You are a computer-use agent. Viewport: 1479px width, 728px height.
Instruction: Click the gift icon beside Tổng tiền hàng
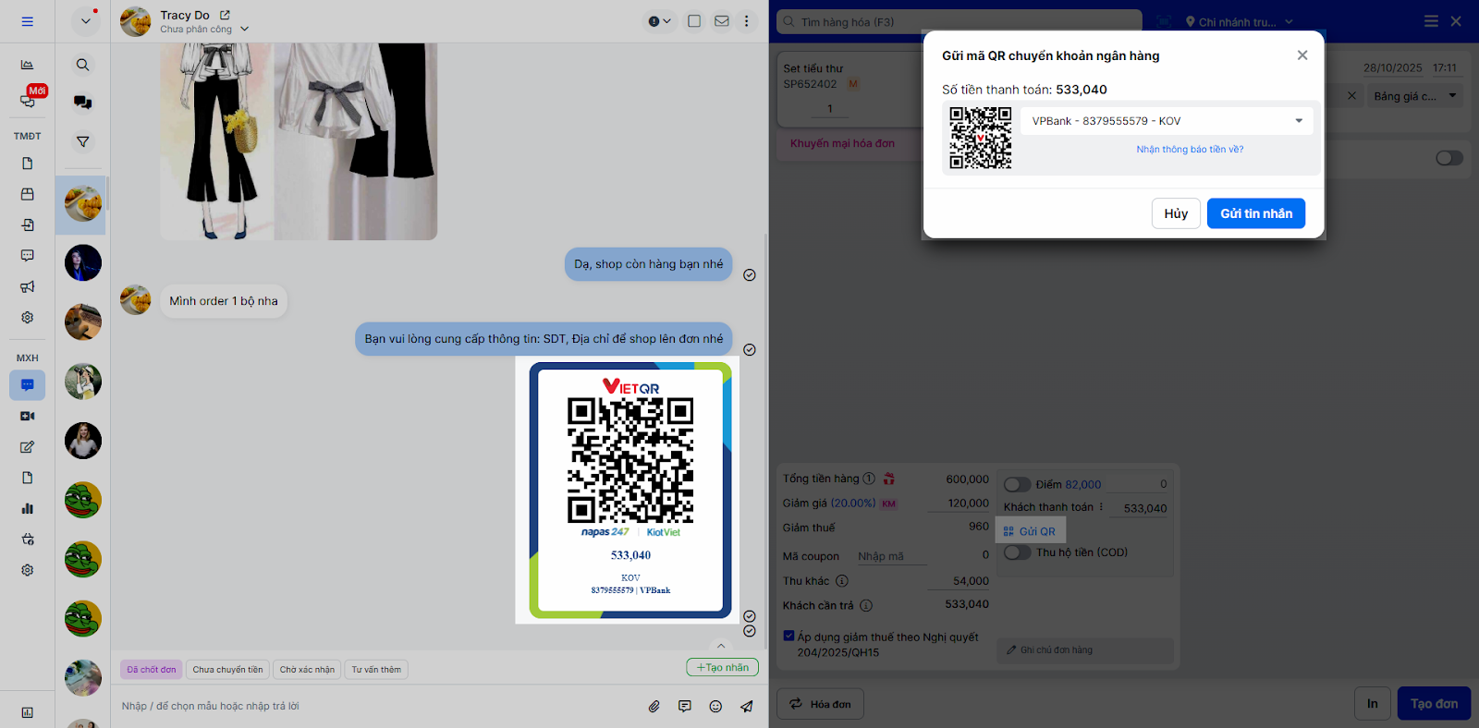(889, 479)
